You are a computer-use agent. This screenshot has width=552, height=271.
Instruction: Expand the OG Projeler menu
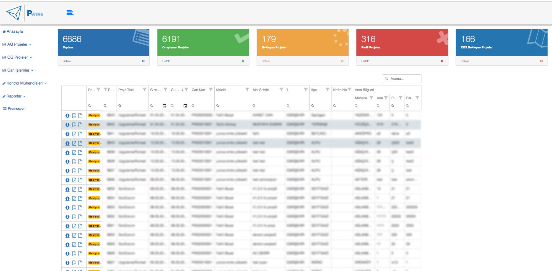(17, 57)
